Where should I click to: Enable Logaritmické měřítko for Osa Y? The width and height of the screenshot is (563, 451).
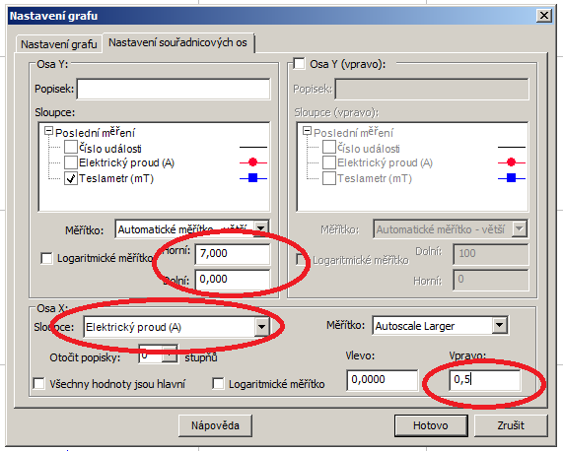click(46, 258)
